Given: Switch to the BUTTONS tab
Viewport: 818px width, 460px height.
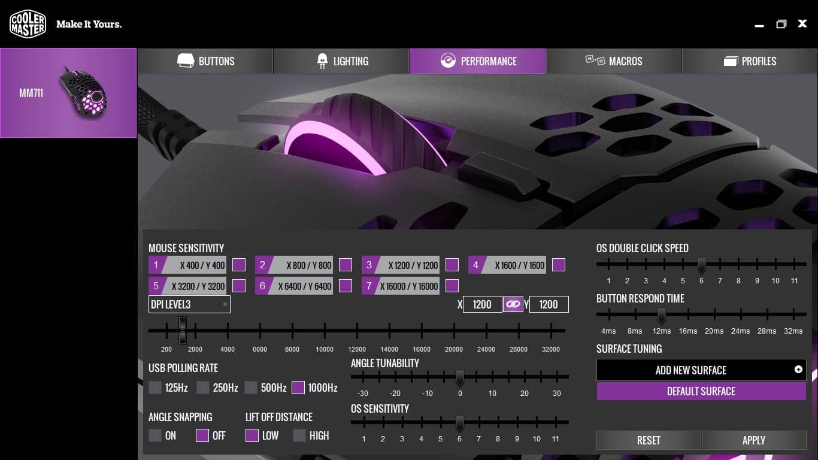Looking at the screenshot, I should [x=205, y=60].
